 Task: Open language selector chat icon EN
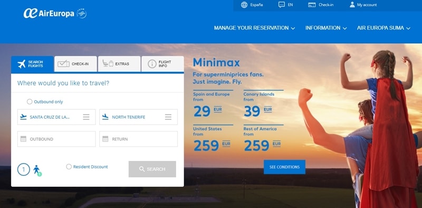point(282,5)
